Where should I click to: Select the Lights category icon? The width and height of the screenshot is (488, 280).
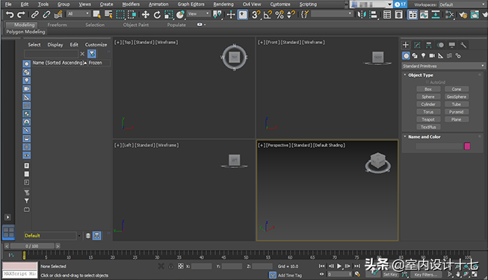pos(423,56)
